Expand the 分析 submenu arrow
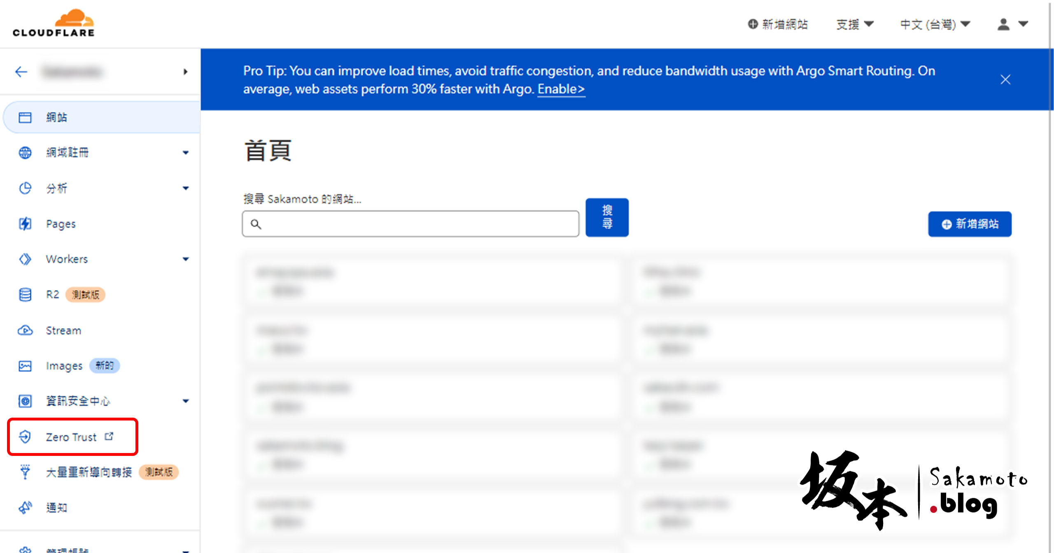 (x=186, y=188)
